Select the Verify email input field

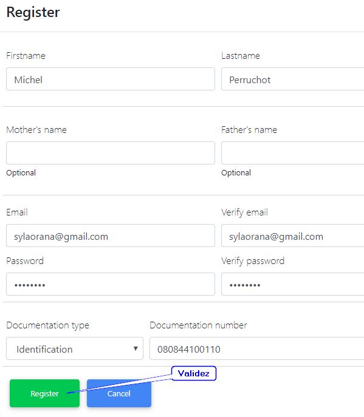(x=293, y=236)
